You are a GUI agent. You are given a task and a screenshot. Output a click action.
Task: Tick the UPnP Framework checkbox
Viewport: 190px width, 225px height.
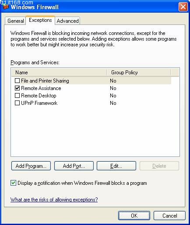pos(17,103)
